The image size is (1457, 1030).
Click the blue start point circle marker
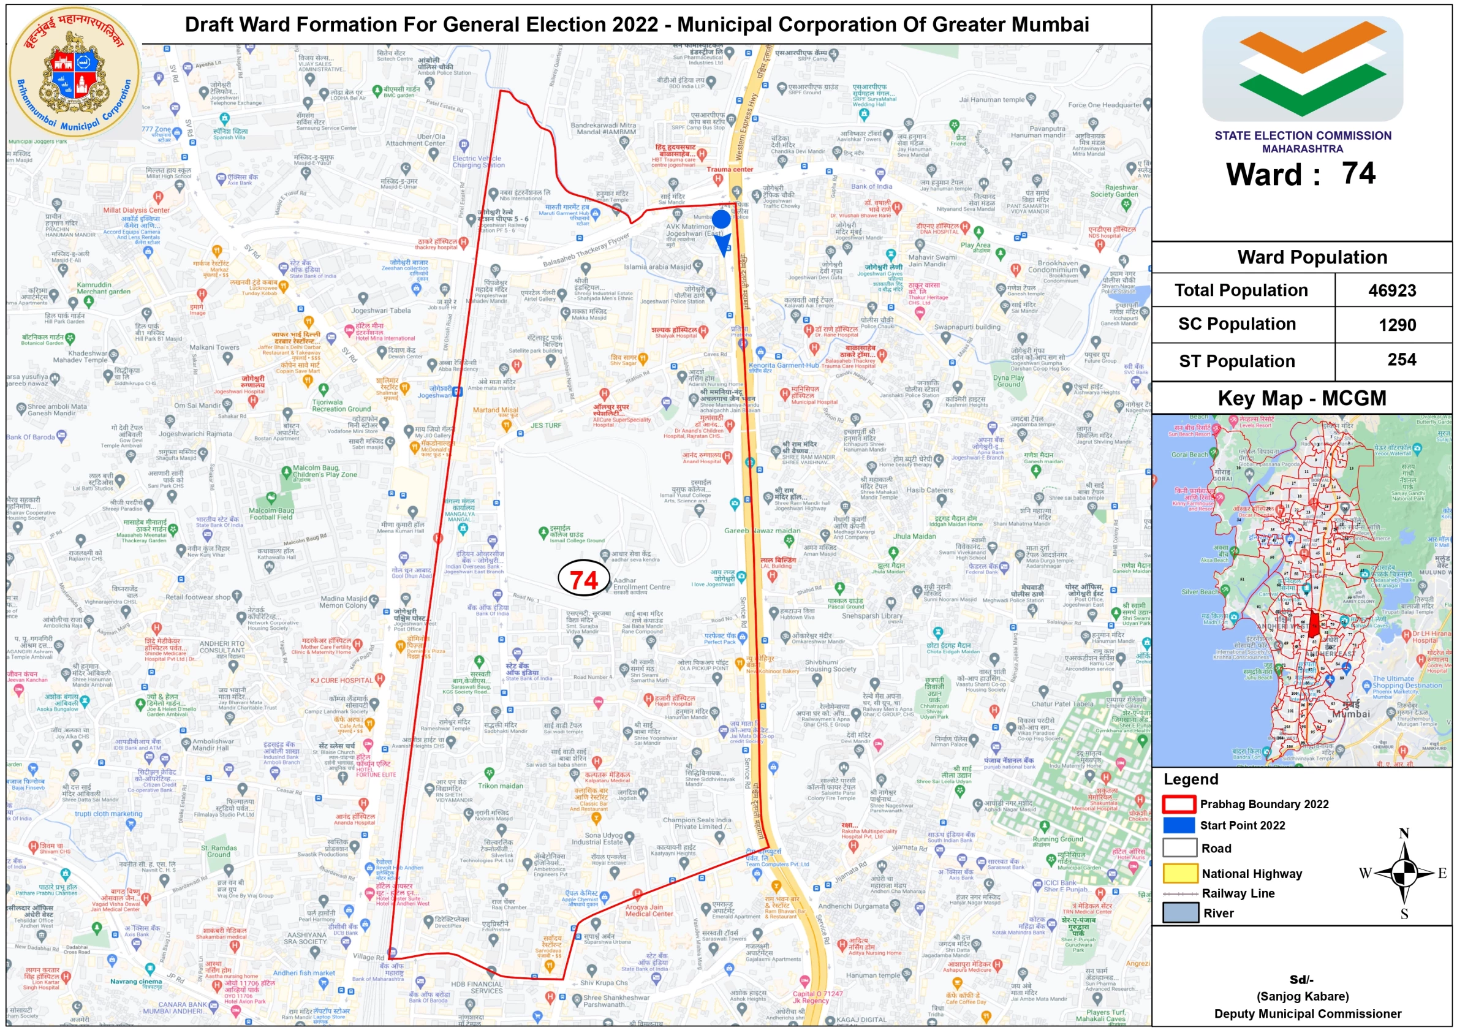721,219
